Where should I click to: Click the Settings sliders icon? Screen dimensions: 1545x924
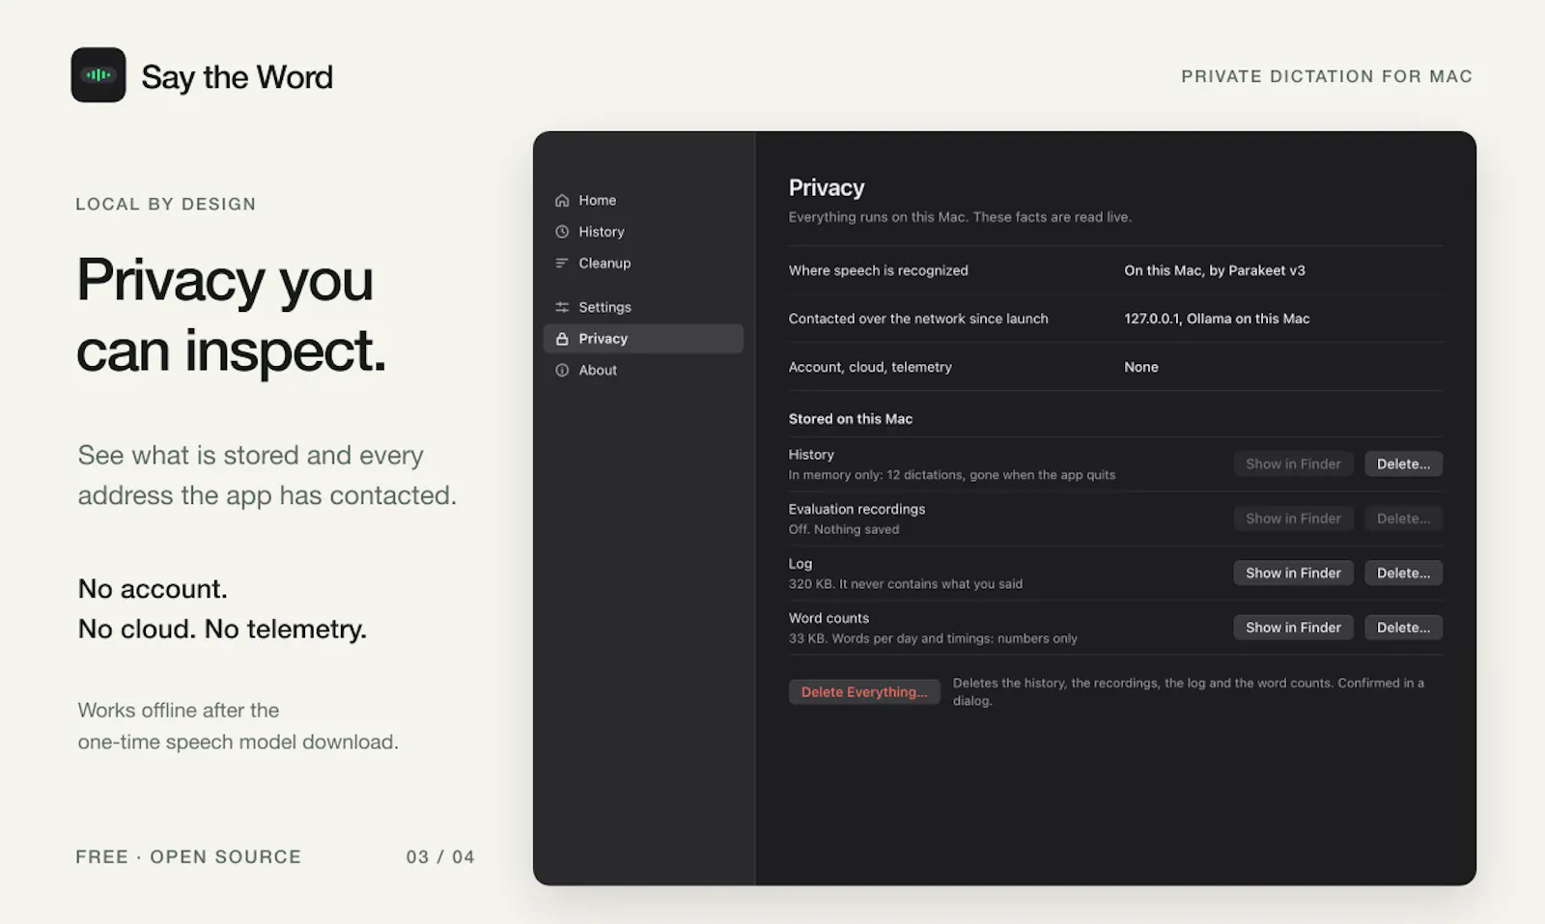point(562,307)
